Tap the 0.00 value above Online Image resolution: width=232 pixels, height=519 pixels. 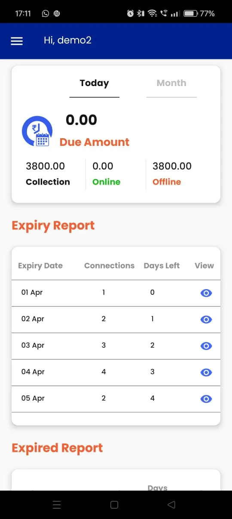click(x=103, y=166)
